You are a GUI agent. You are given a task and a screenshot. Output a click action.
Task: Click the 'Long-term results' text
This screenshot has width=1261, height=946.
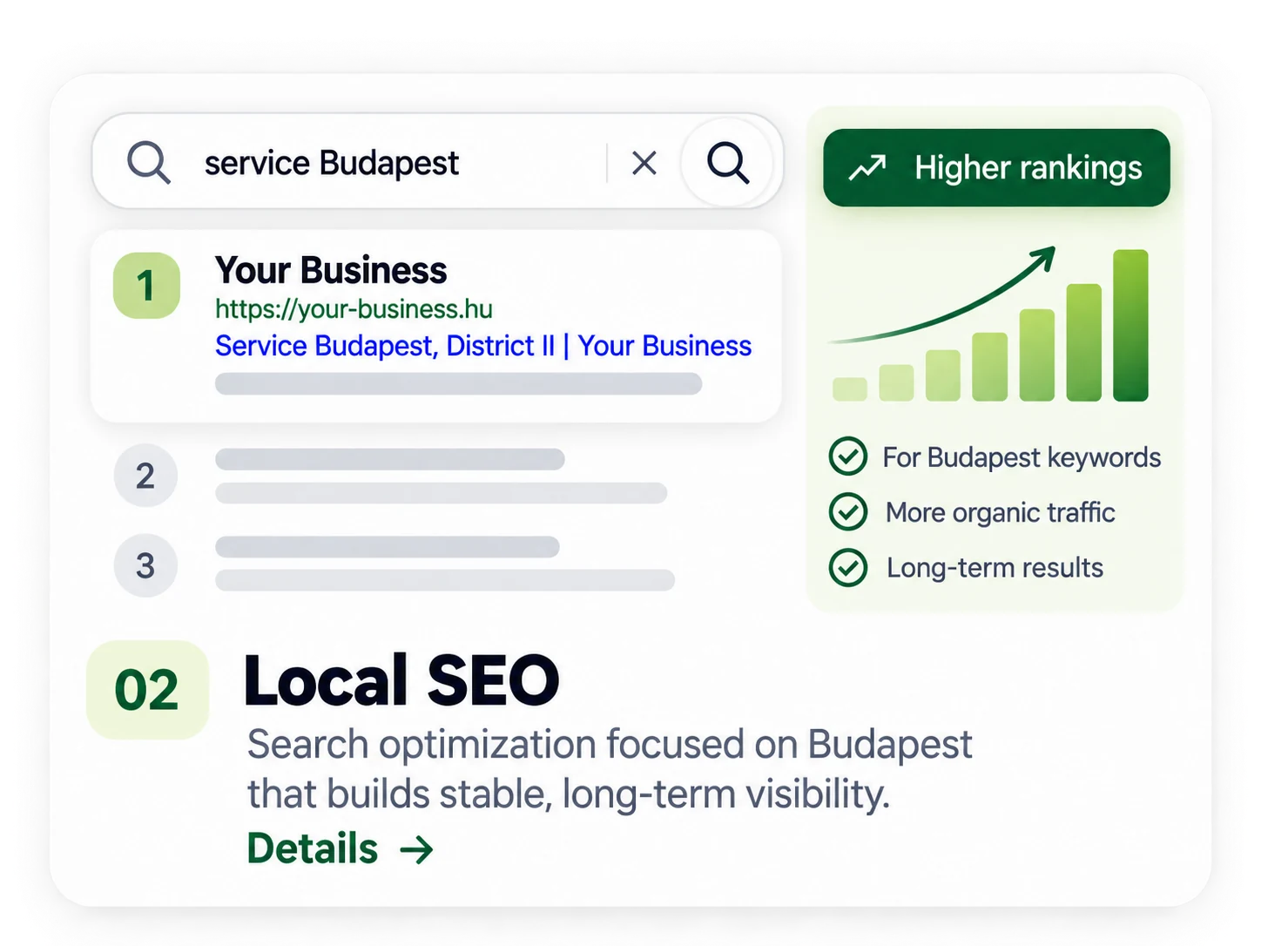(995, 568)
